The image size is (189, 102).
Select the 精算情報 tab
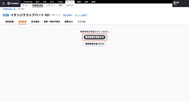(x=22, y=22)
